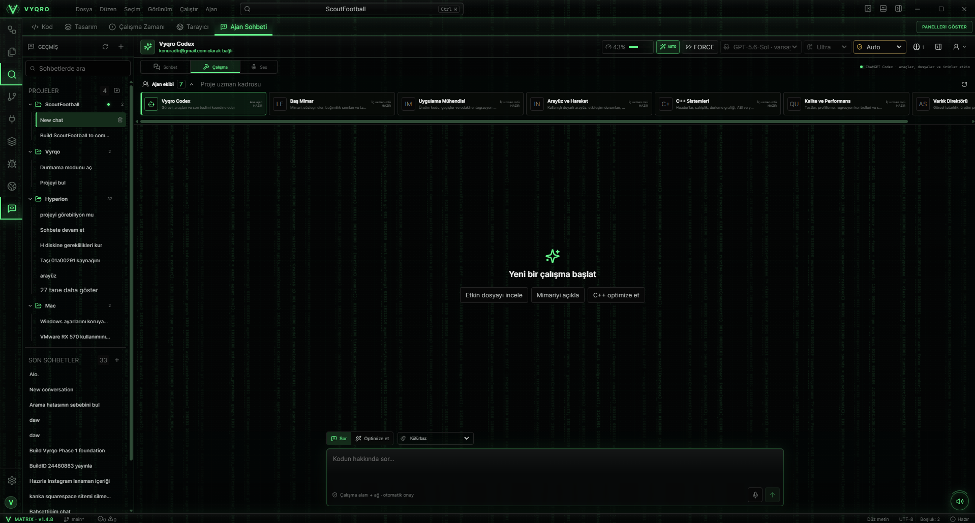The image size is (975, 523).
Task: Open the Dosya menu
Action: pos(84,9)
